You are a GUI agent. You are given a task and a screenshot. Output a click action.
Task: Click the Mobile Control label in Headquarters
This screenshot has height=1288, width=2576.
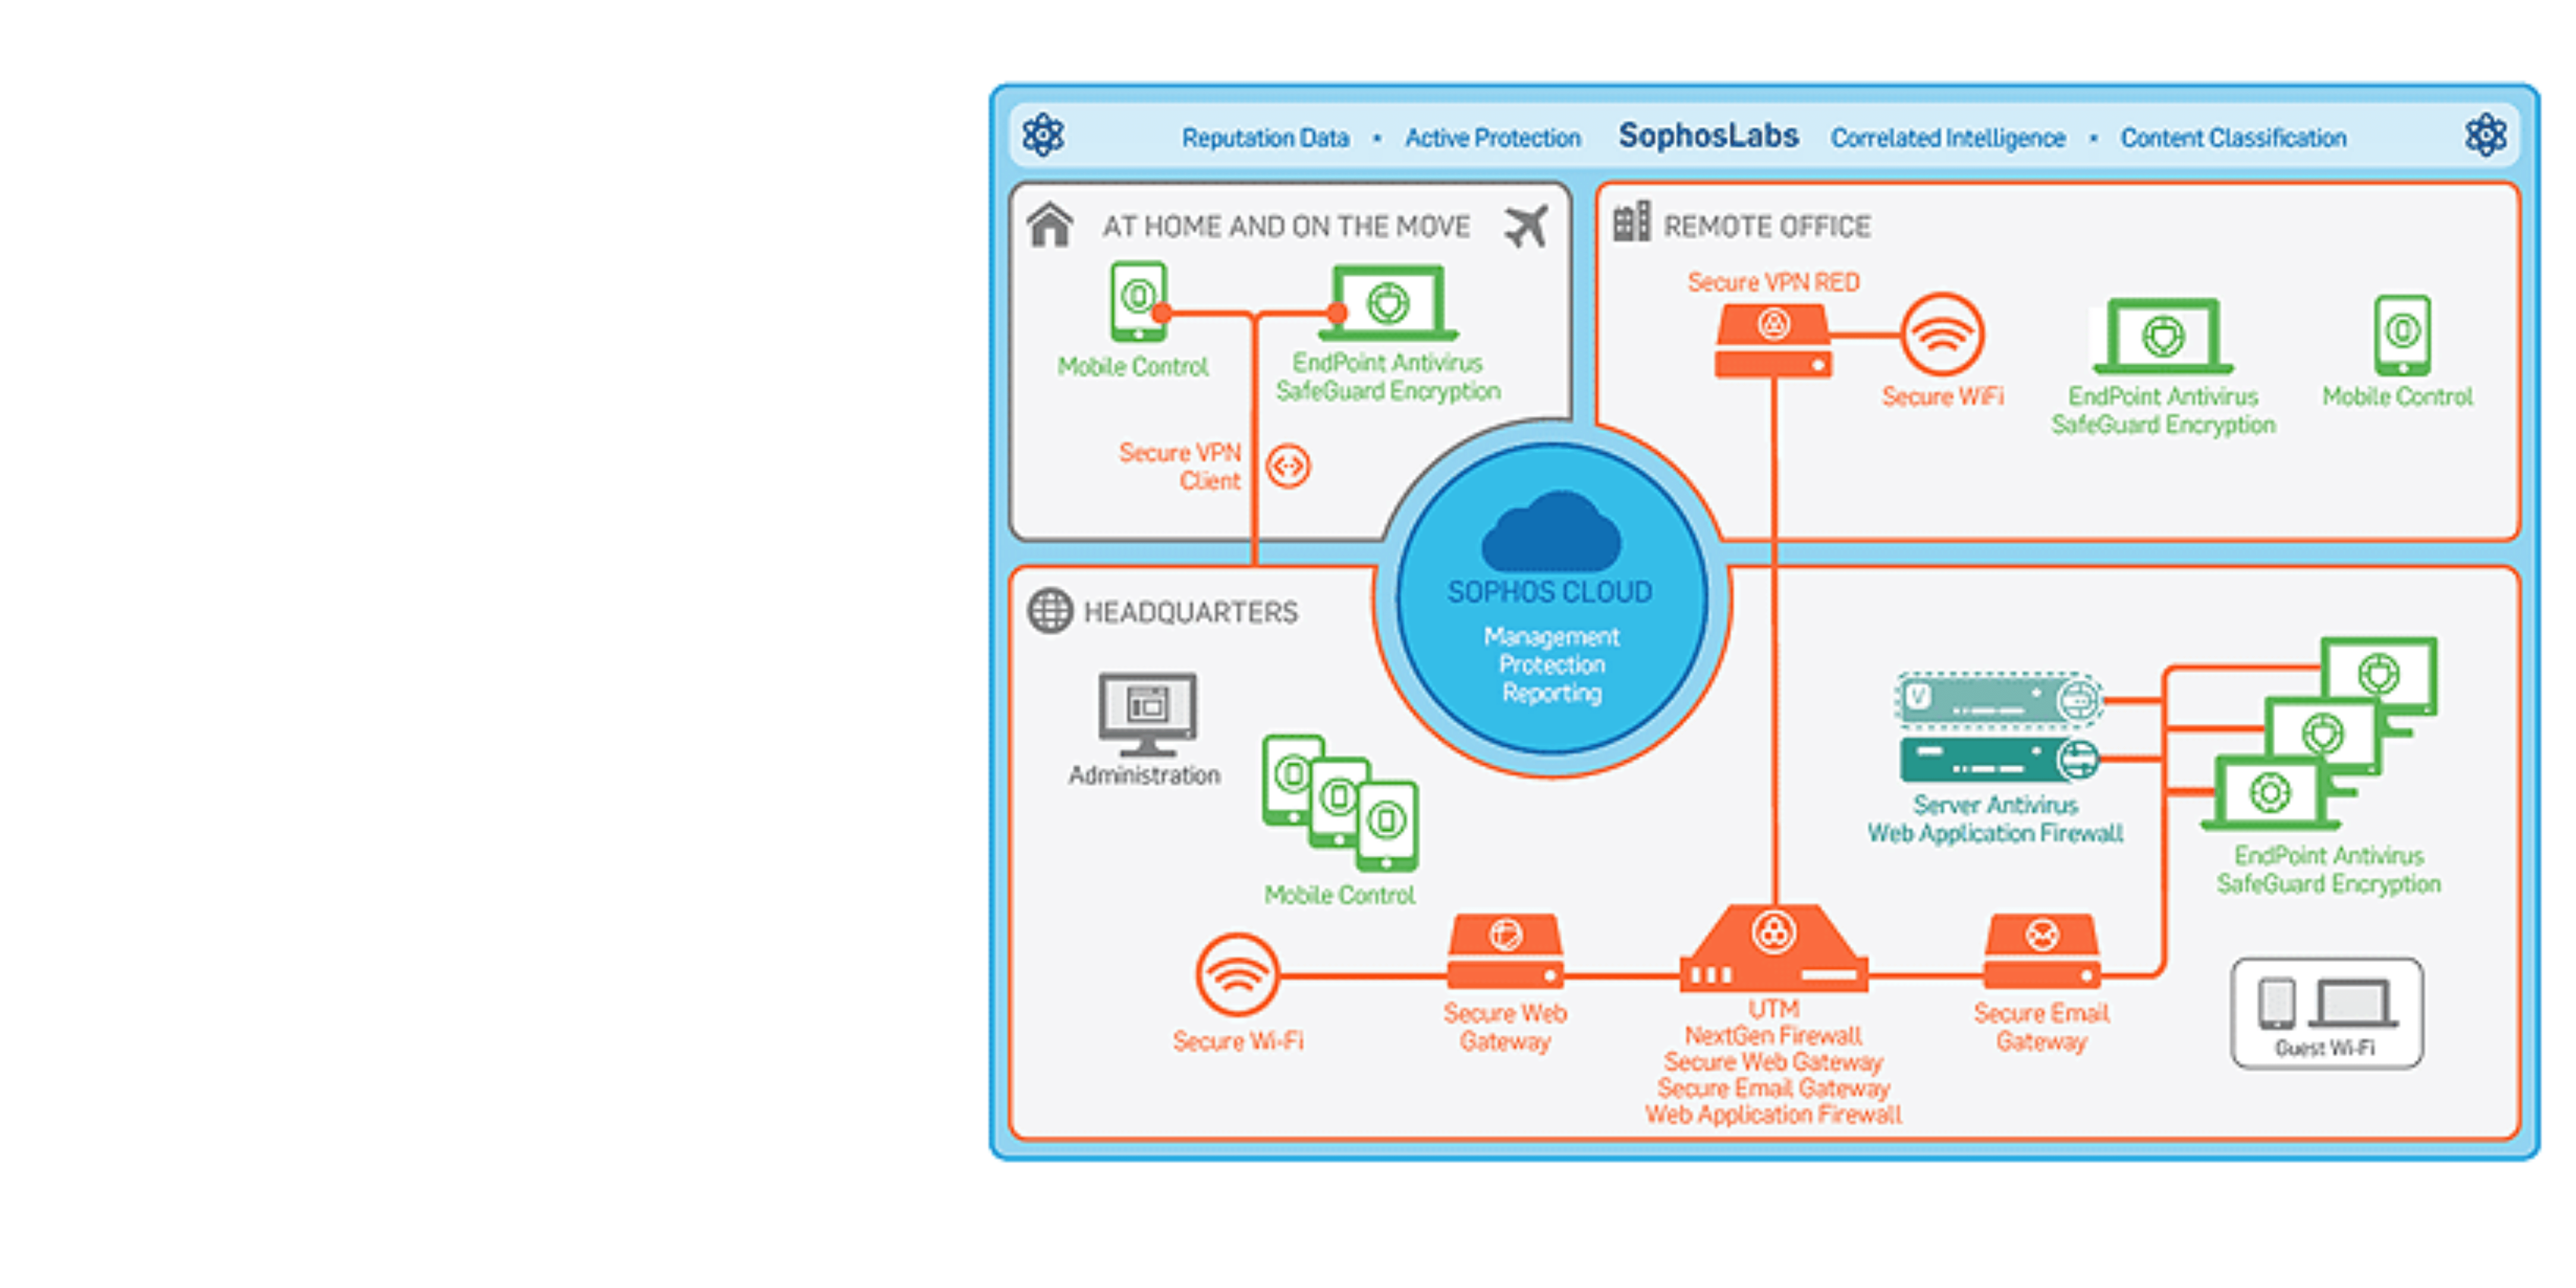[x=1340, y=895]
